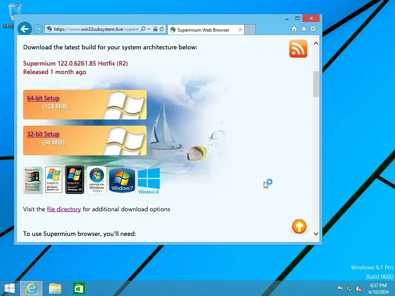The width and height of the screenshot is (395, 296).
Task: Click the orange back-to-top arrow button
Action: click(x=299, y=227)
